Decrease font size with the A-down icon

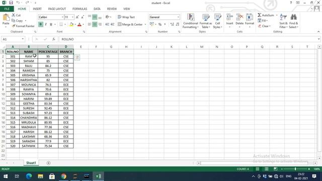83,17
